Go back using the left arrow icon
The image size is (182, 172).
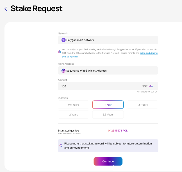[6, 9]
